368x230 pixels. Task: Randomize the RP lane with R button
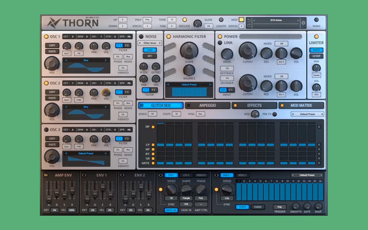[x=319, y=127]
